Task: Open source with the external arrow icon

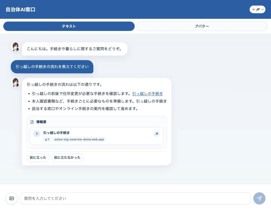Action: (x=157, y=134)
